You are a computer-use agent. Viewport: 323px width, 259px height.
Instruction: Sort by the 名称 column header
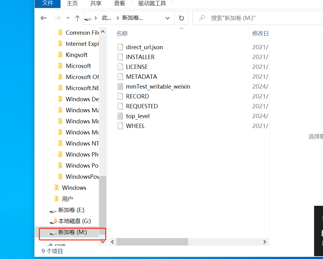(122, 33)
